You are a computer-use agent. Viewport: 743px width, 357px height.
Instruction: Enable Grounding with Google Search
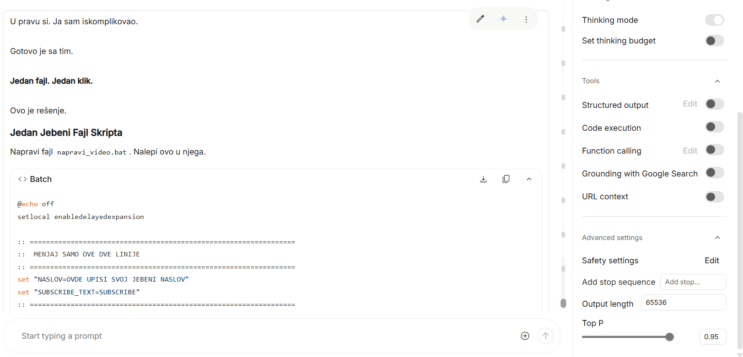(714, 173)
